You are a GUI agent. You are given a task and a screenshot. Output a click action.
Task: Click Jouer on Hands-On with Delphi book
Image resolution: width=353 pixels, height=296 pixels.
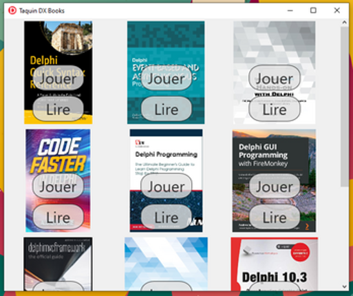(275, 78)
